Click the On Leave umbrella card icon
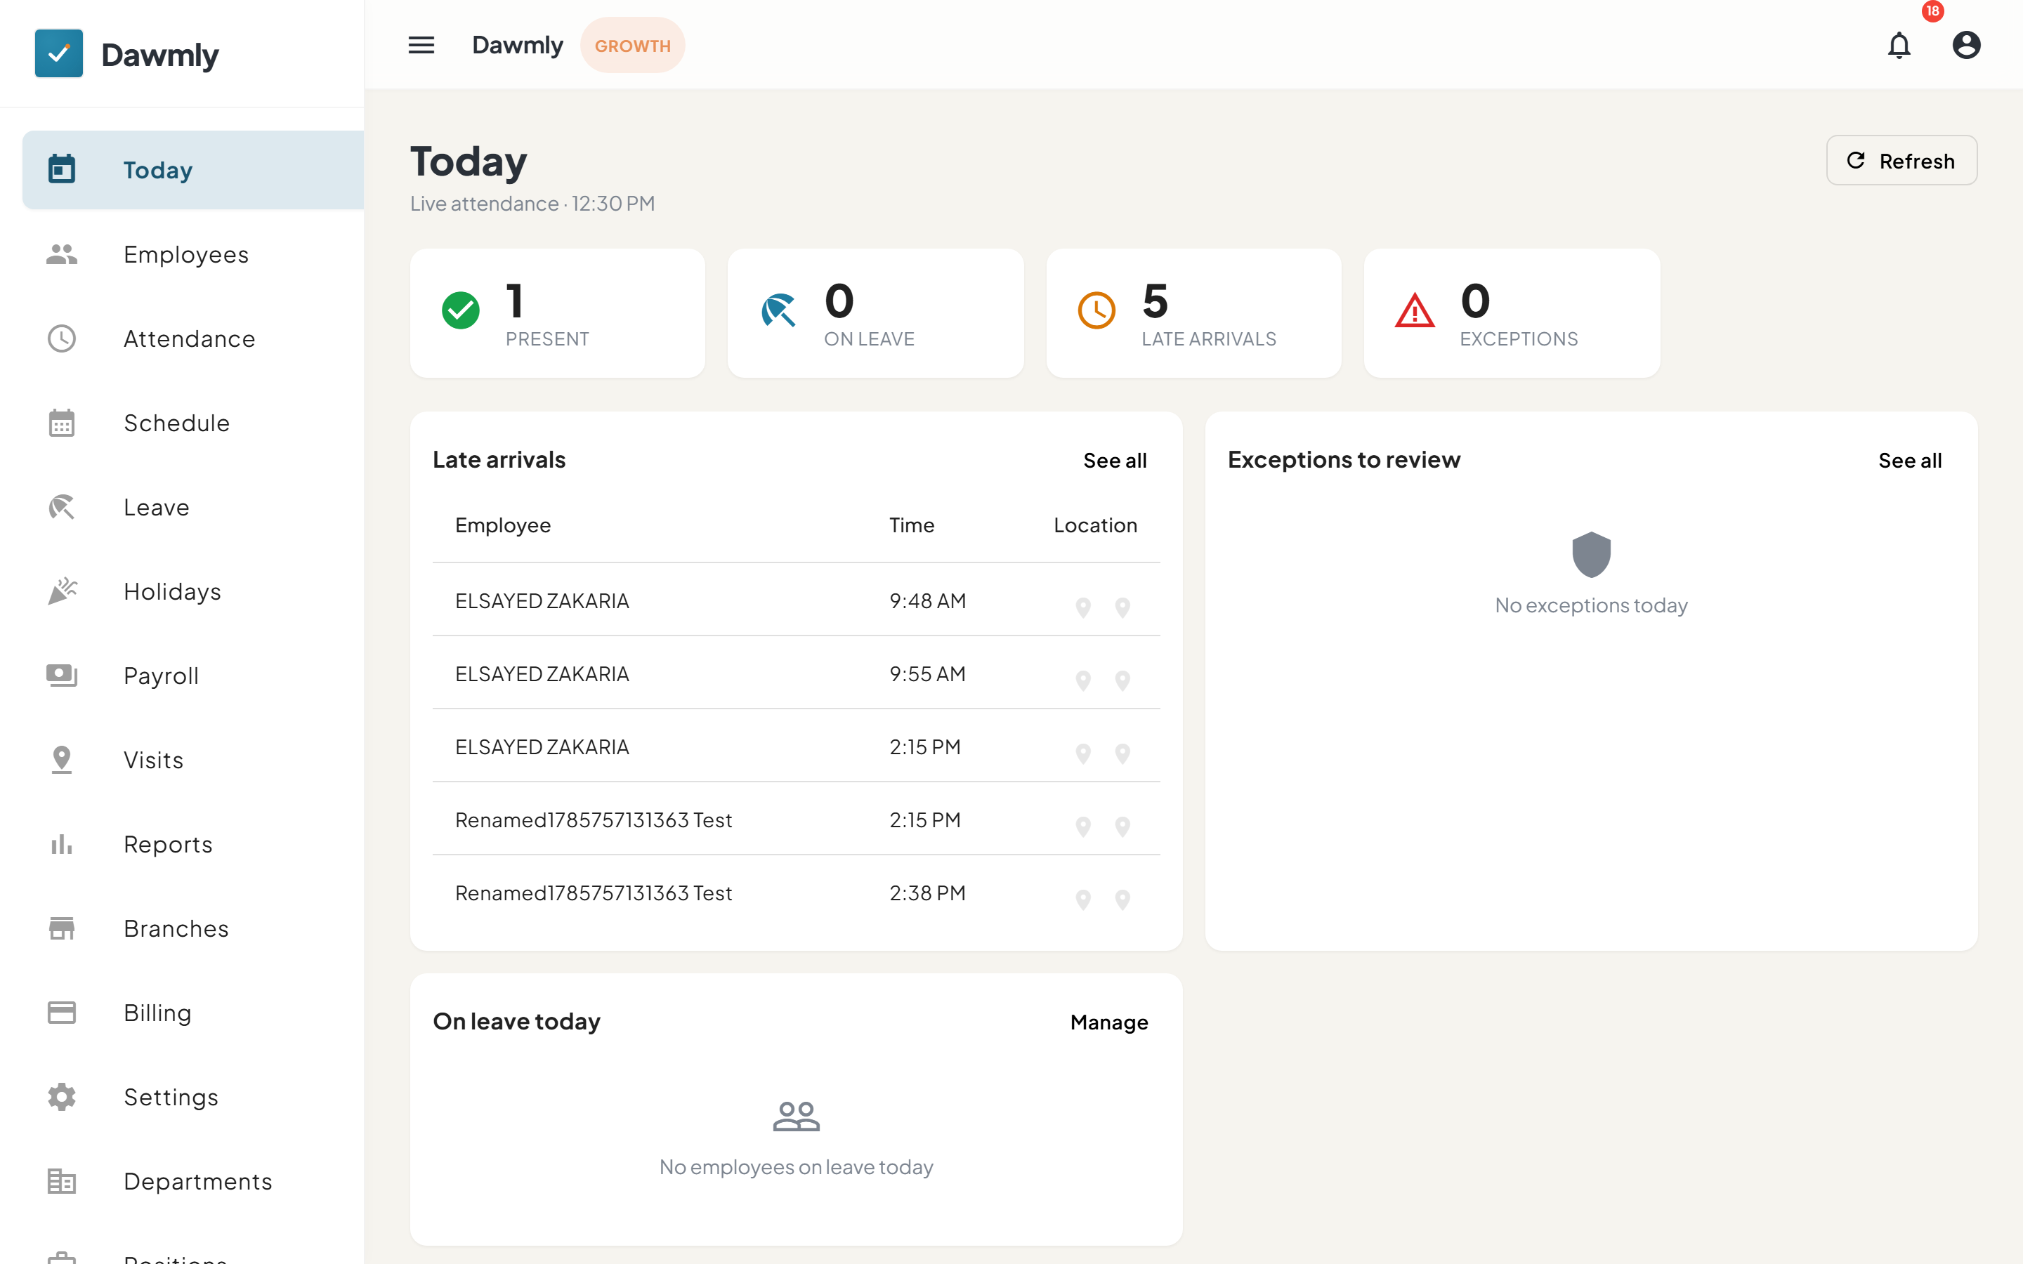Screen dimensions: 2023x1264 pyautogui.click(x=778, y=311)
